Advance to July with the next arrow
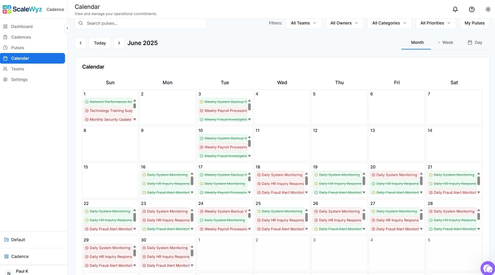495x275 pixels. point(119,43)
